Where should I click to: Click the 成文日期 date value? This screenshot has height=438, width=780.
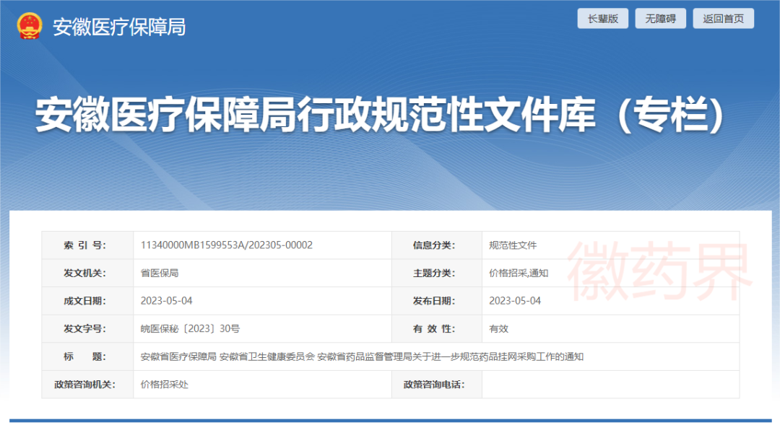pyautogui.click(x=167, y=301)
